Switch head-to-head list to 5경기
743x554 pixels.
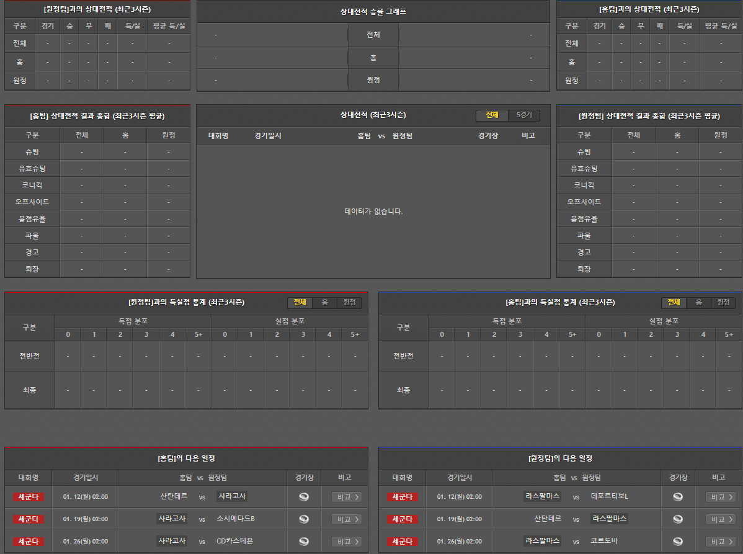[524, 115]
